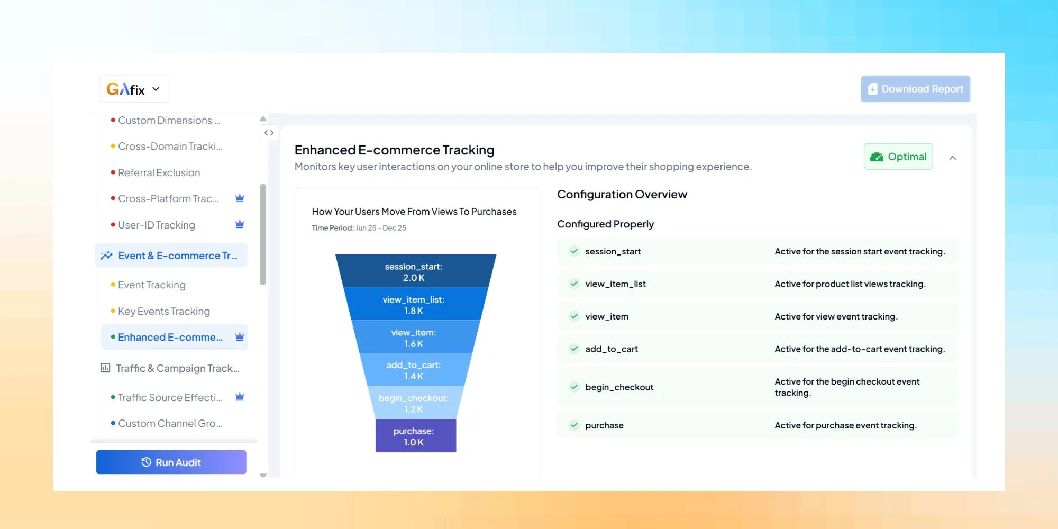
Task: Click the red status dot beside Referral Exclusion
Action: tap(112, 172)
